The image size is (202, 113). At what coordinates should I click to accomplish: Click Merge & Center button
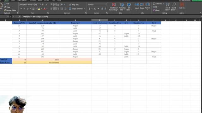tap(76, 9)
